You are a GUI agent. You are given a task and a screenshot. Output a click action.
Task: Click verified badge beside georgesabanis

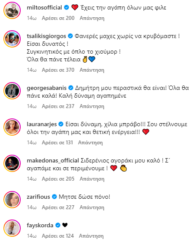(71, 88)
